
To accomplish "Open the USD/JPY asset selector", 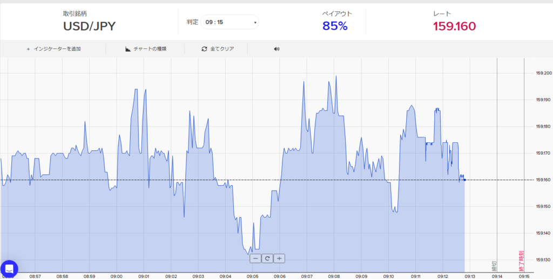I will (x=89, y=26).
